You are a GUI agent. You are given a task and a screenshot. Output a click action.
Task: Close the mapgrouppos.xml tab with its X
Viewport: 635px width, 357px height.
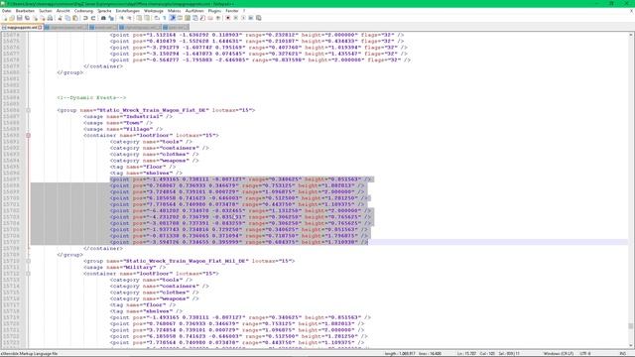point(40,28)
